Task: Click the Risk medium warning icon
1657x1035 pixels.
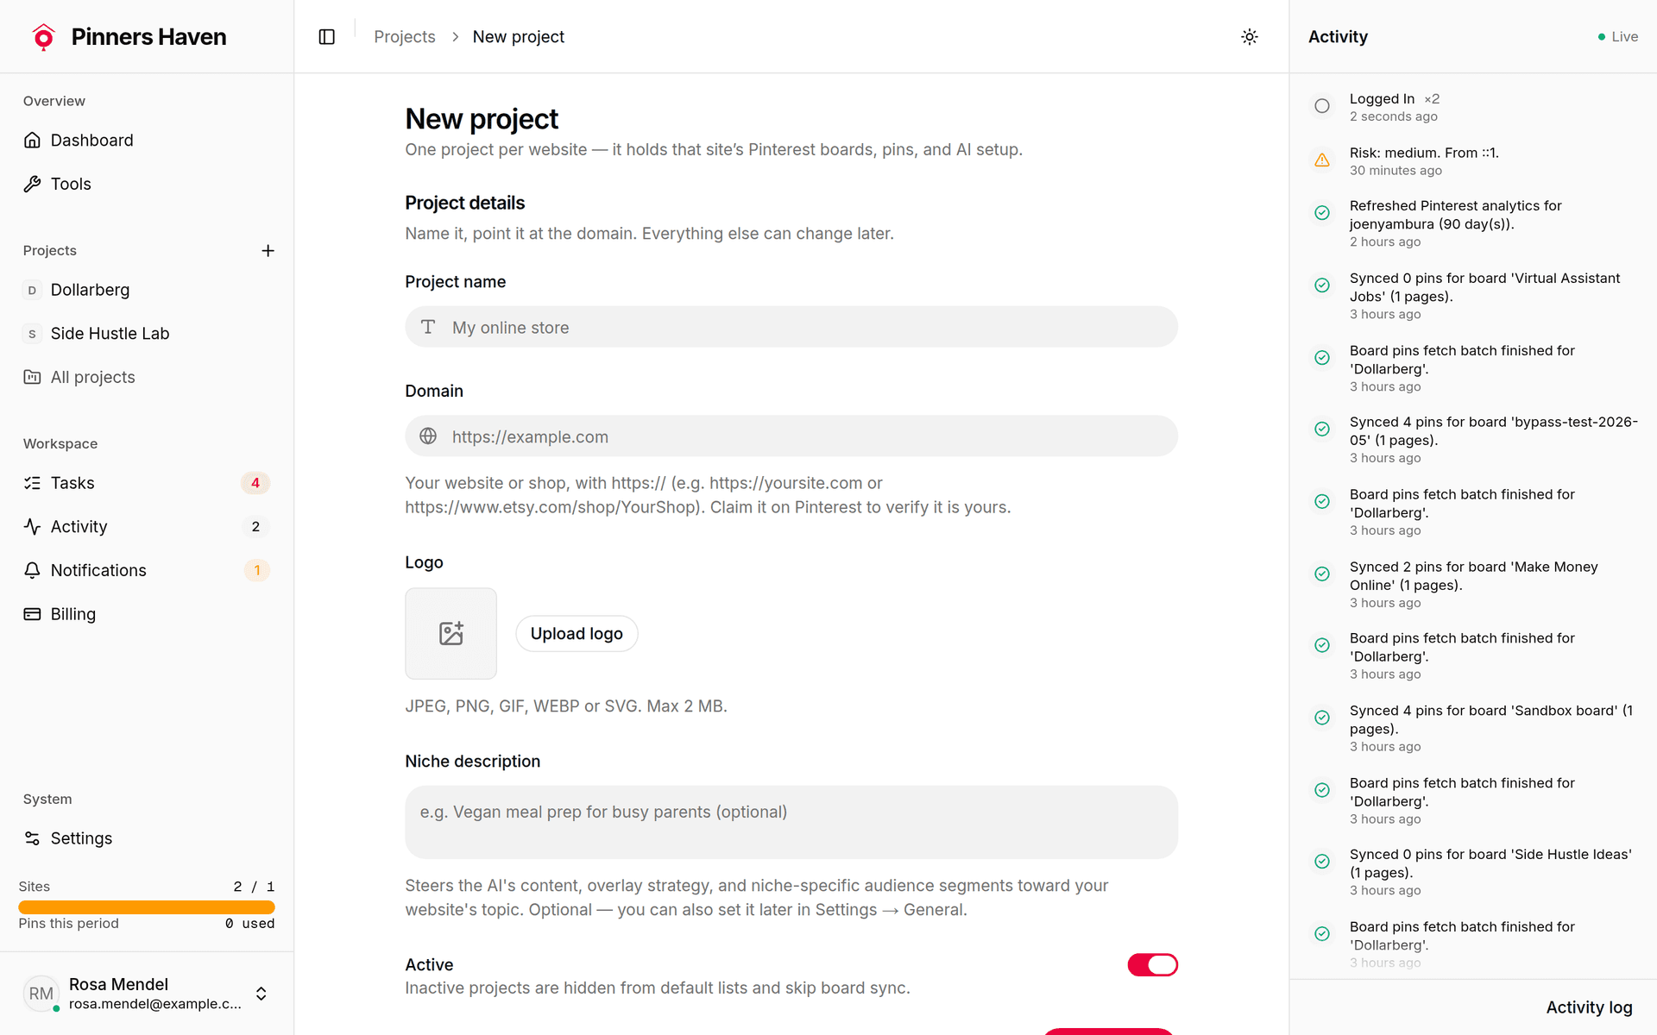Action: click(1322, 160)
